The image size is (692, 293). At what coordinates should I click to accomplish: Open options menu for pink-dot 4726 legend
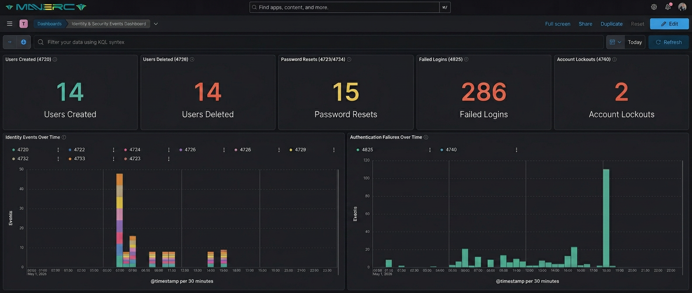click(x=279, y=150)
